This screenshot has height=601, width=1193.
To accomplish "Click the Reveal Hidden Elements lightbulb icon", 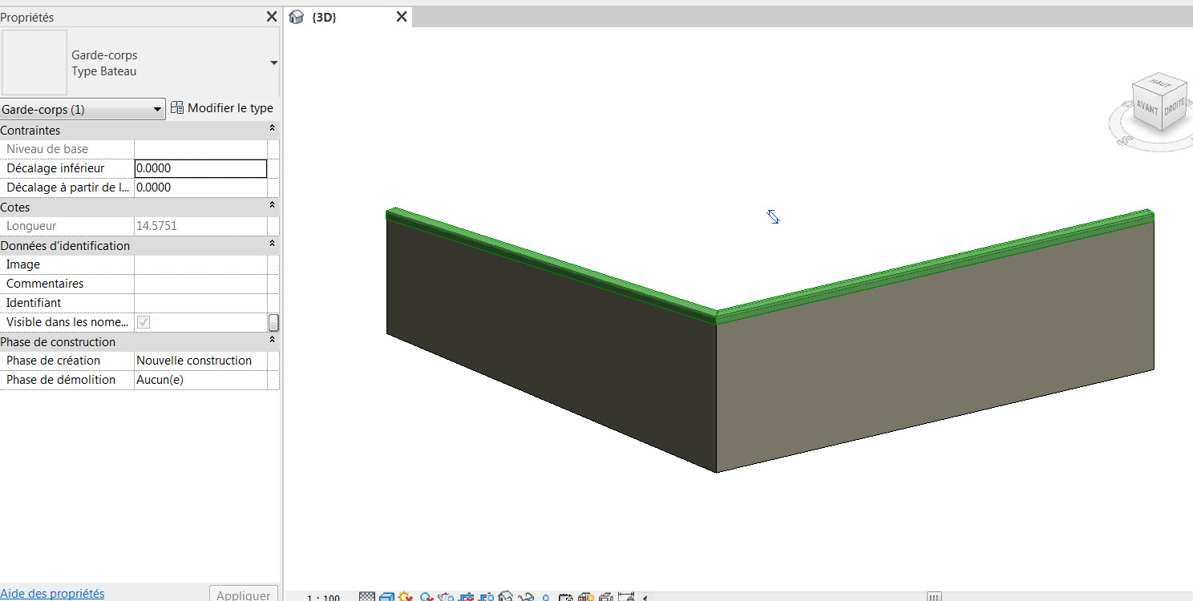I will [546, 597].
